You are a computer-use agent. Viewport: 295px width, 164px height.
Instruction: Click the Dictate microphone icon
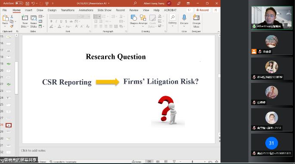click(184, 18)
